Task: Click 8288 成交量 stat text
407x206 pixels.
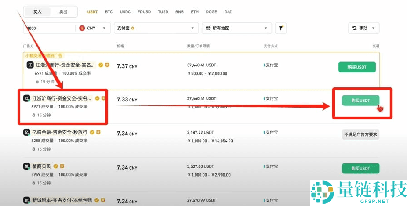Action: click(x=42, y=141)
